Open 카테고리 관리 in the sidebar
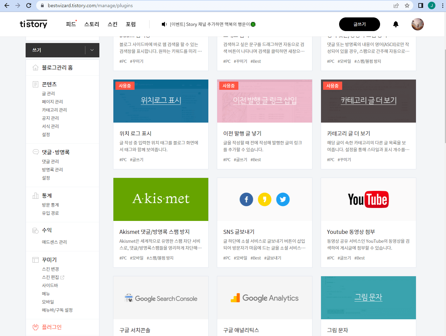Image resolution: width=446 pixels, height=336 pixels. (54, 110)
